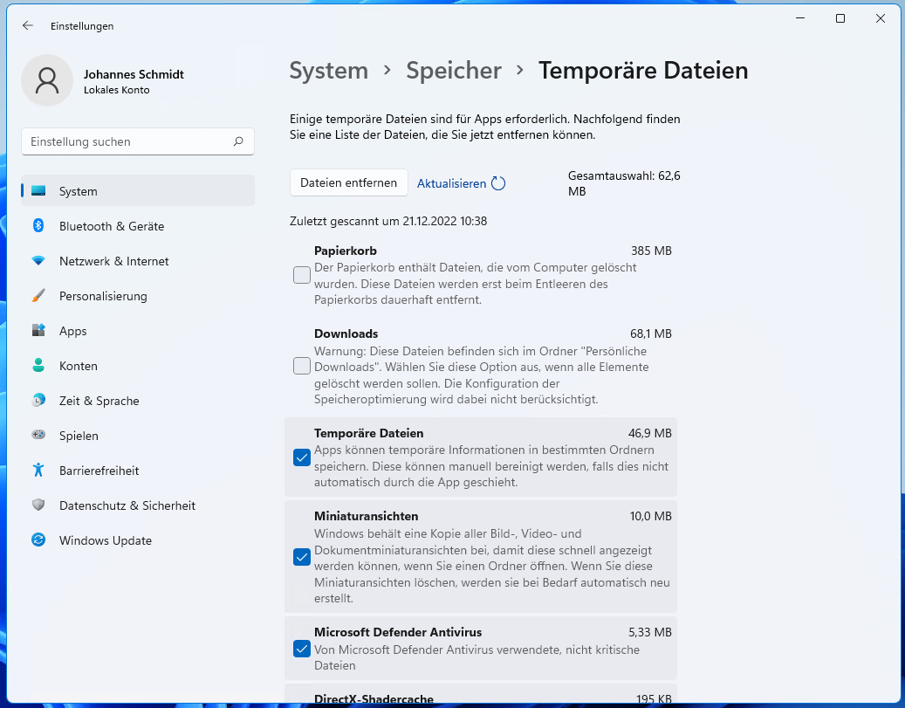Click the 385 MB size value
This screenshot has width=905, height=708.
[651, 251]
